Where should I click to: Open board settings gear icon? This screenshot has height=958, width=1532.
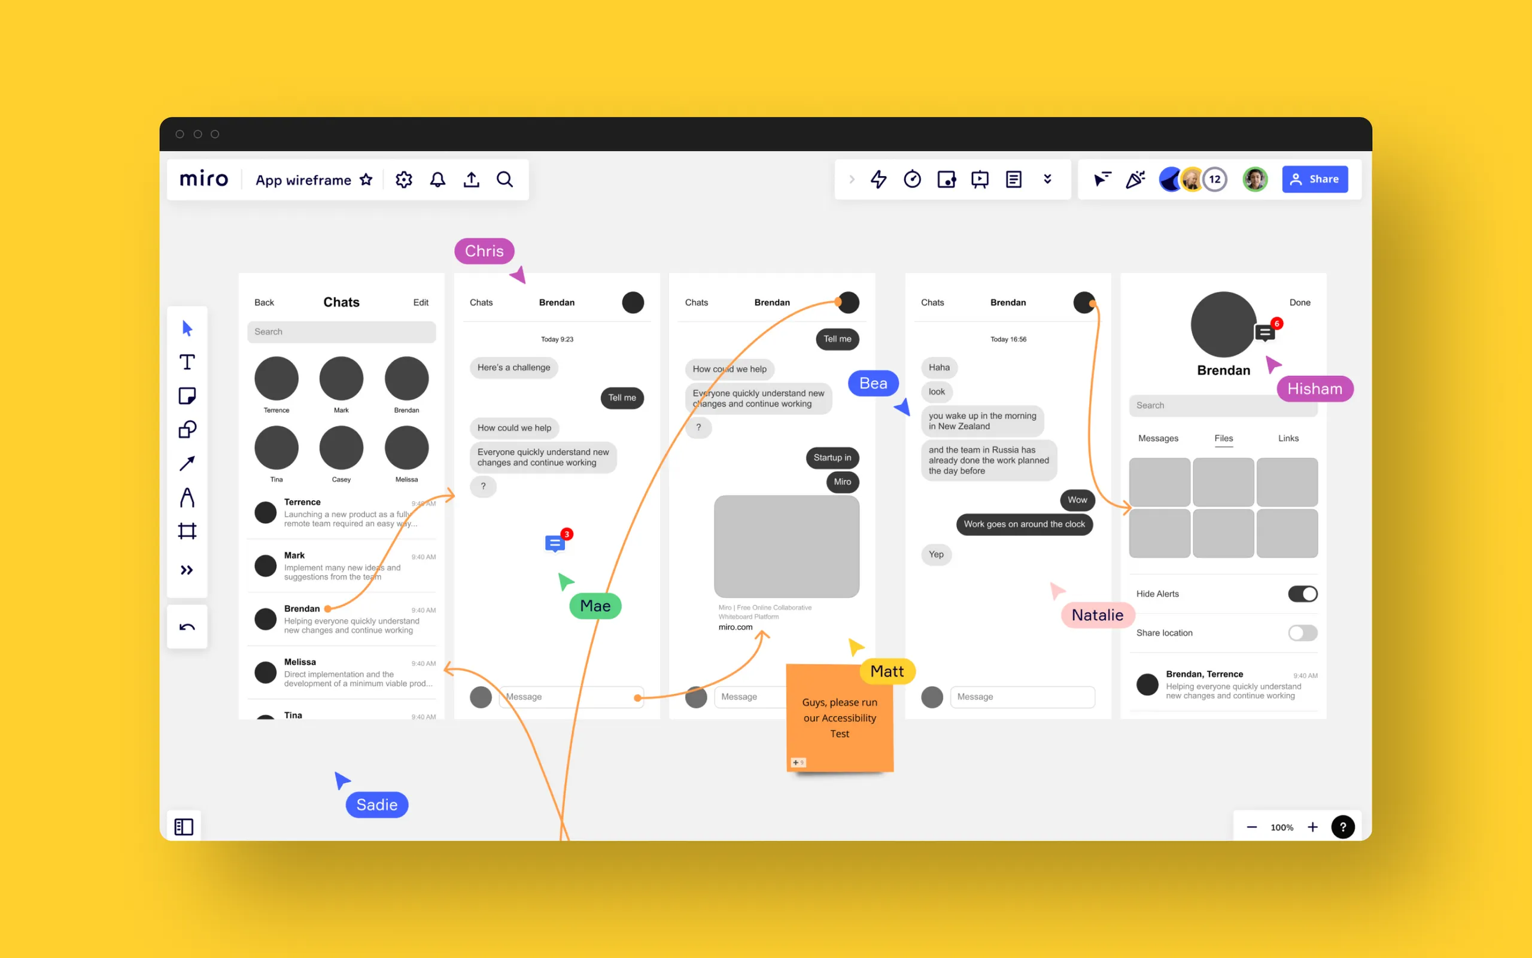(x=404, y=179)
